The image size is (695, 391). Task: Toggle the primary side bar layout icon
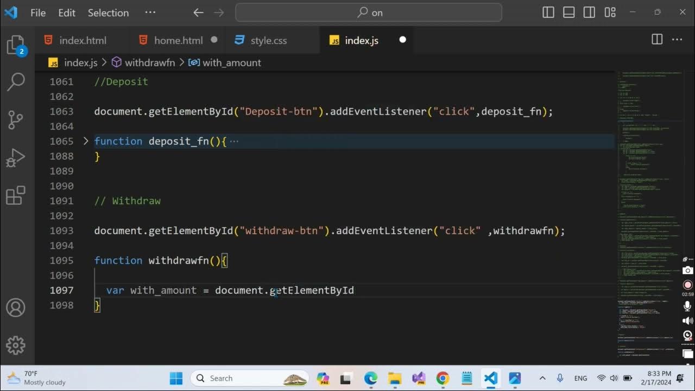[x=548, y=12]
